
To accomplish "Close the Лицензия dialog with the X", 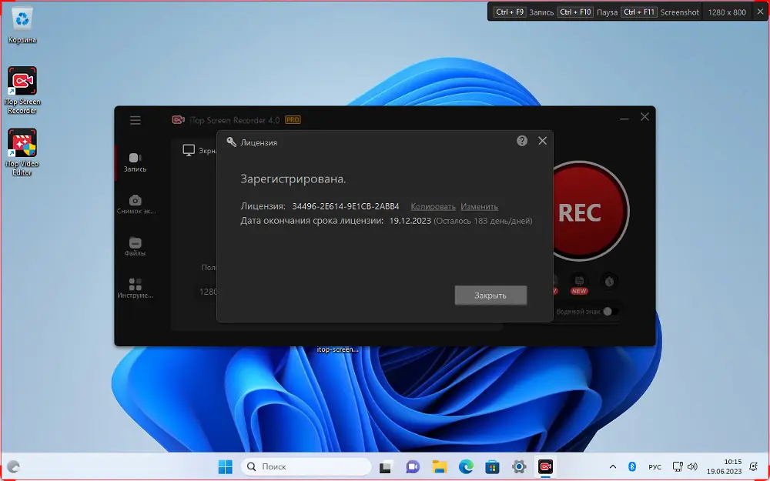I will [542, 141].
